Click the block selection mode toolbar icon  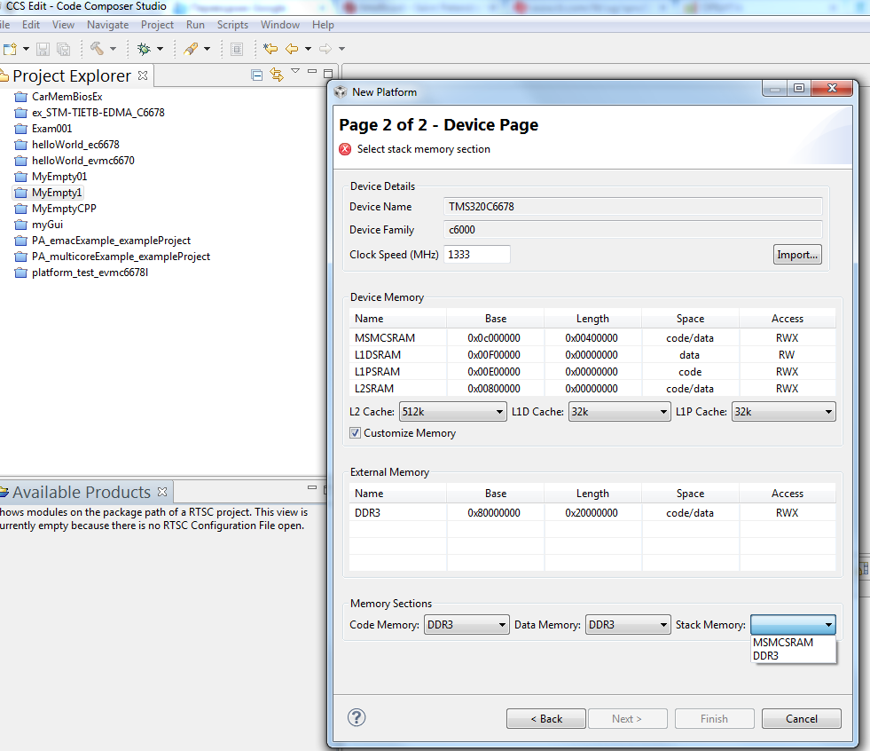[x=237, y=49]
